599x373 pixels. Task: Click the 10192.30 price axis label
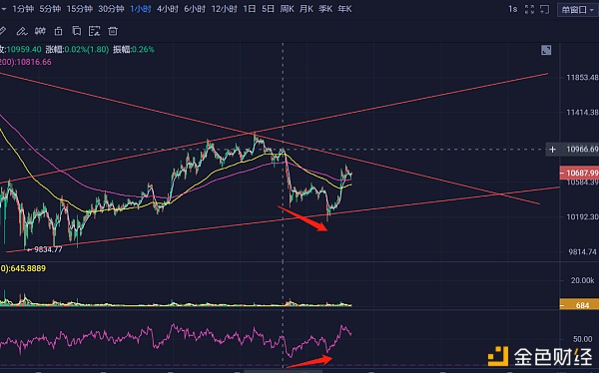tap(582, 216)
